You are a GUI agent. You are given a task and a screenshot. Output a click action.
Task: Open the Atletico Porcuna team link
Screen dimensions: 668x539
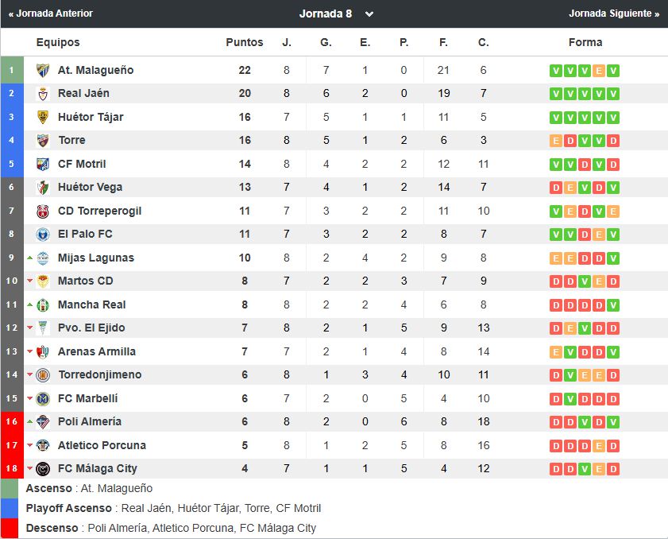(x=102, y=445)
